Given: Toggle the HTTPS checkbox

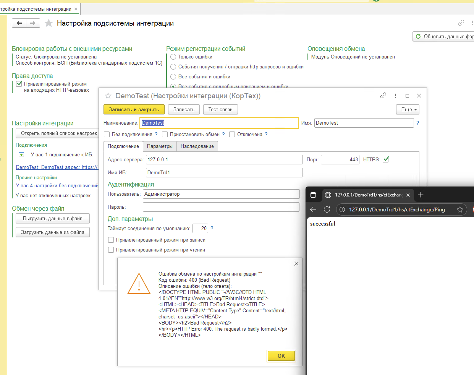Looking at the screenshot, I should [x=386, y=159].
